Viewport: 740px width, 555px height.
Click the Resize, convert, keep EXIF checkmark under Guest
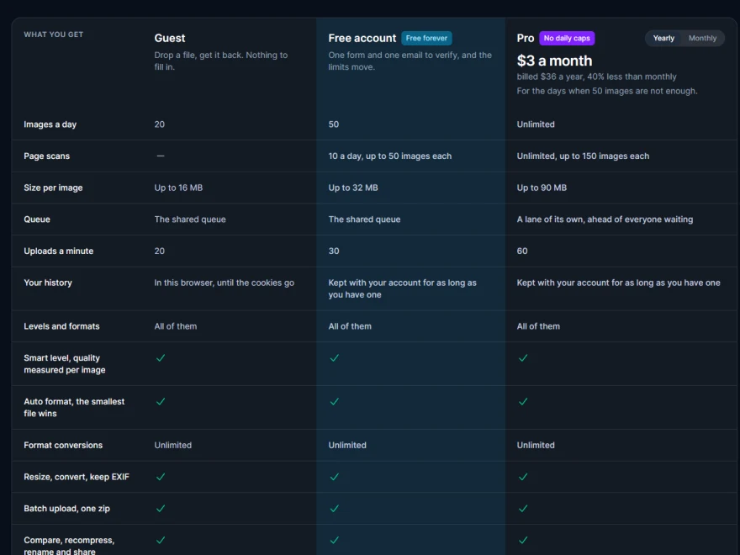(161, 477)
